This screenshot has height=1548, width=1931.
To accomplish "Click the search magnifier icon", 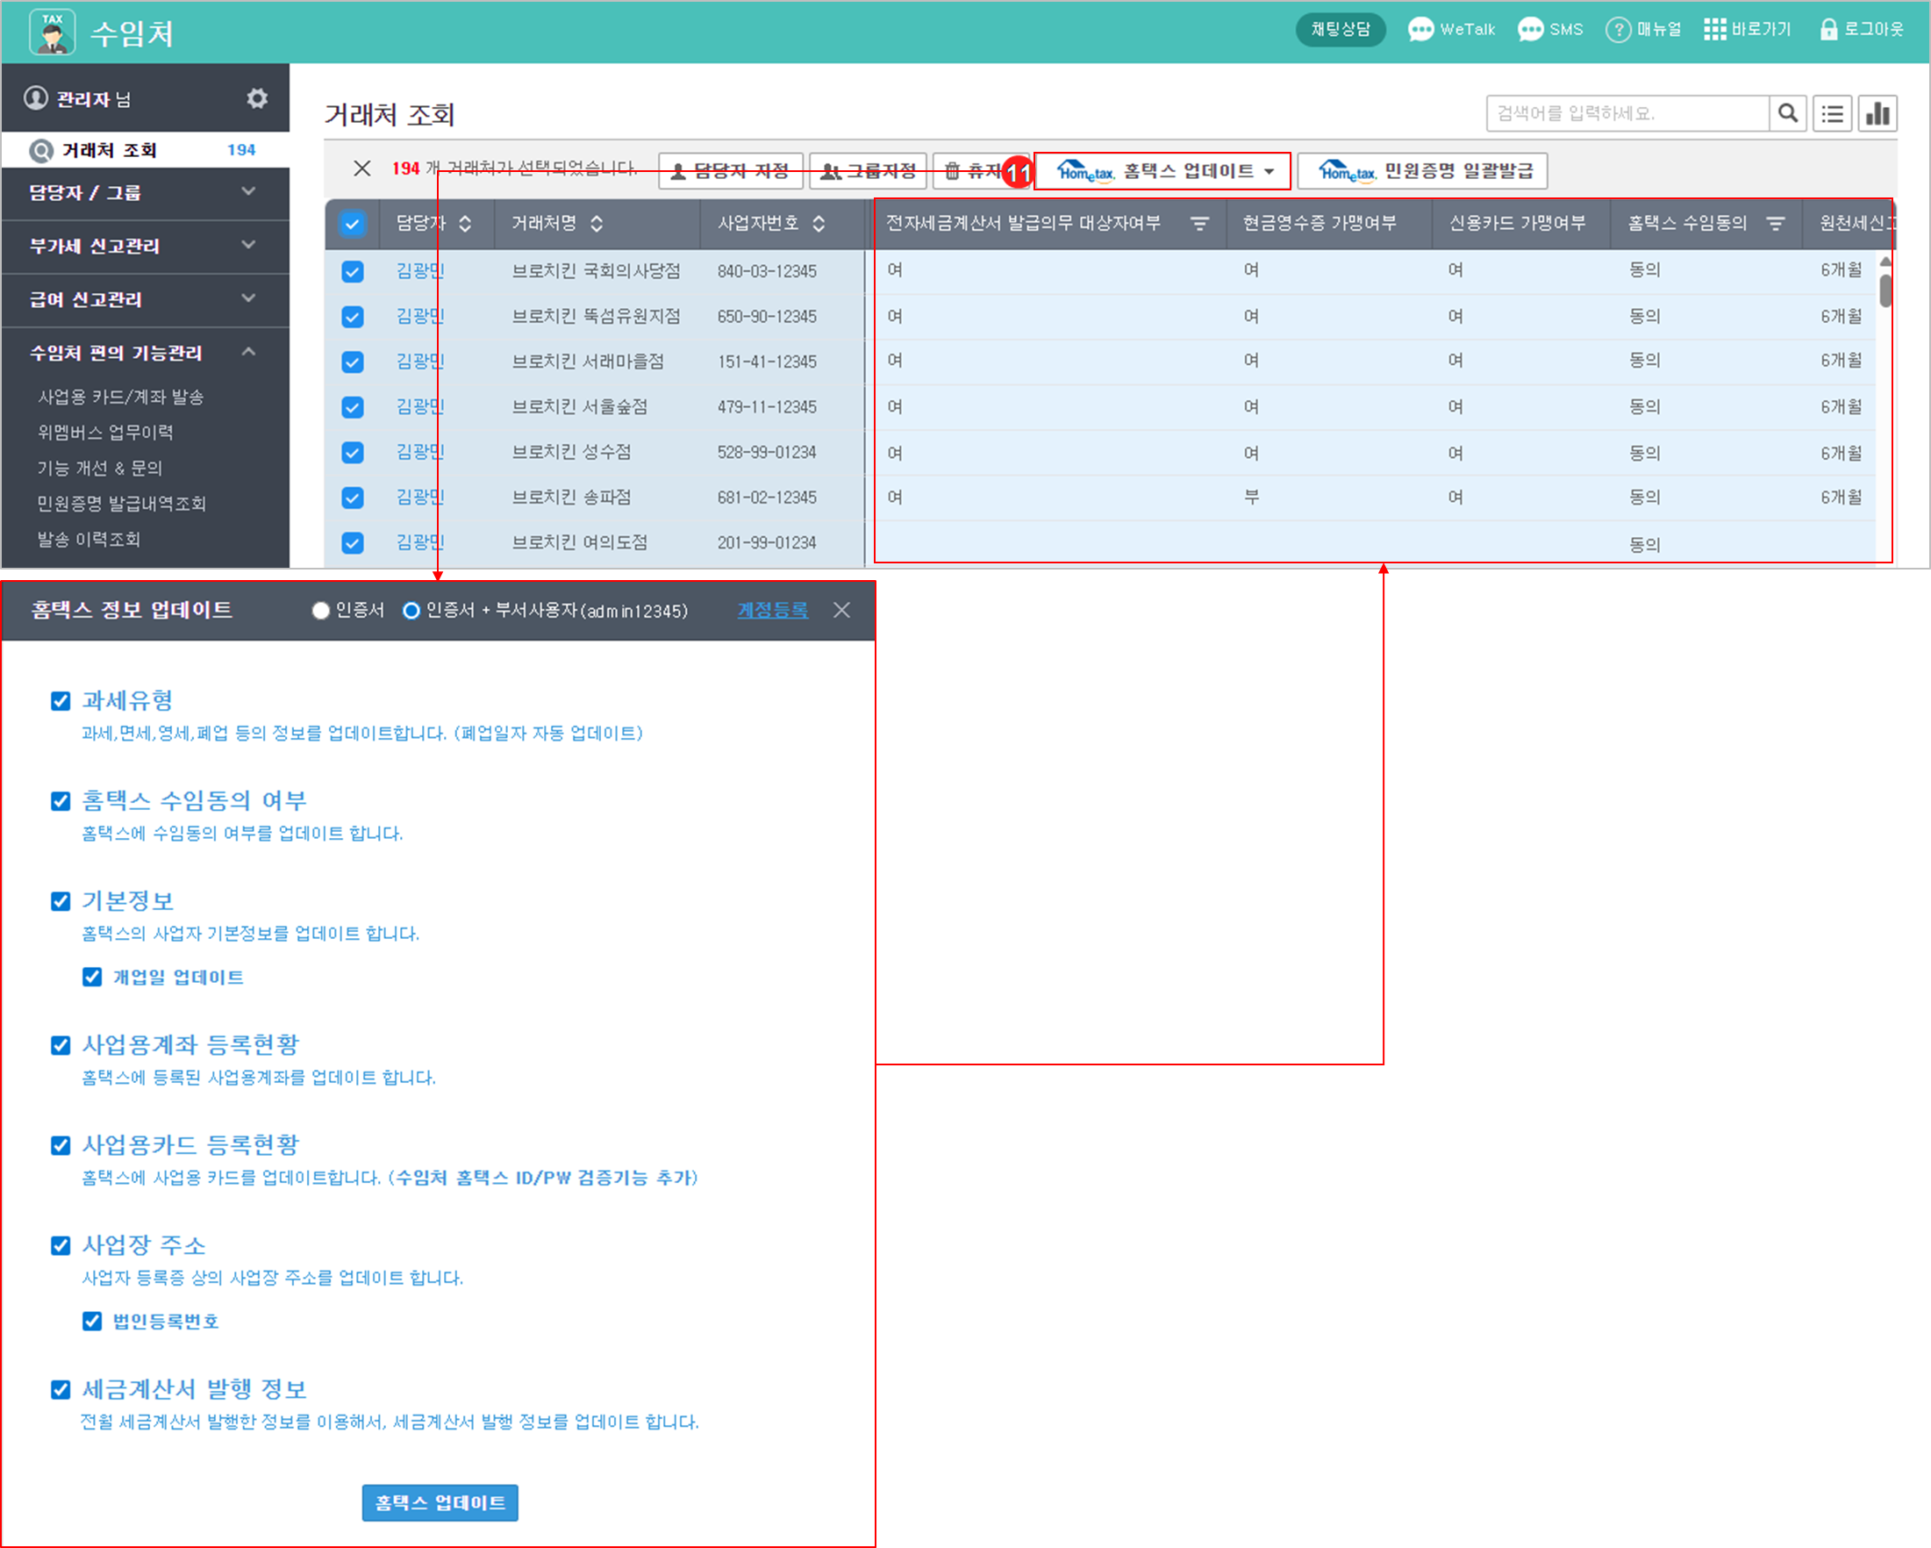I will [x=1788, y=114].
